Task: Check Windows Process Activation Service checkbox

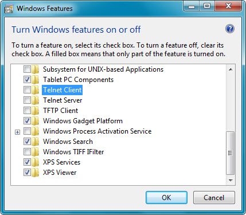Action: coord(27,131)
